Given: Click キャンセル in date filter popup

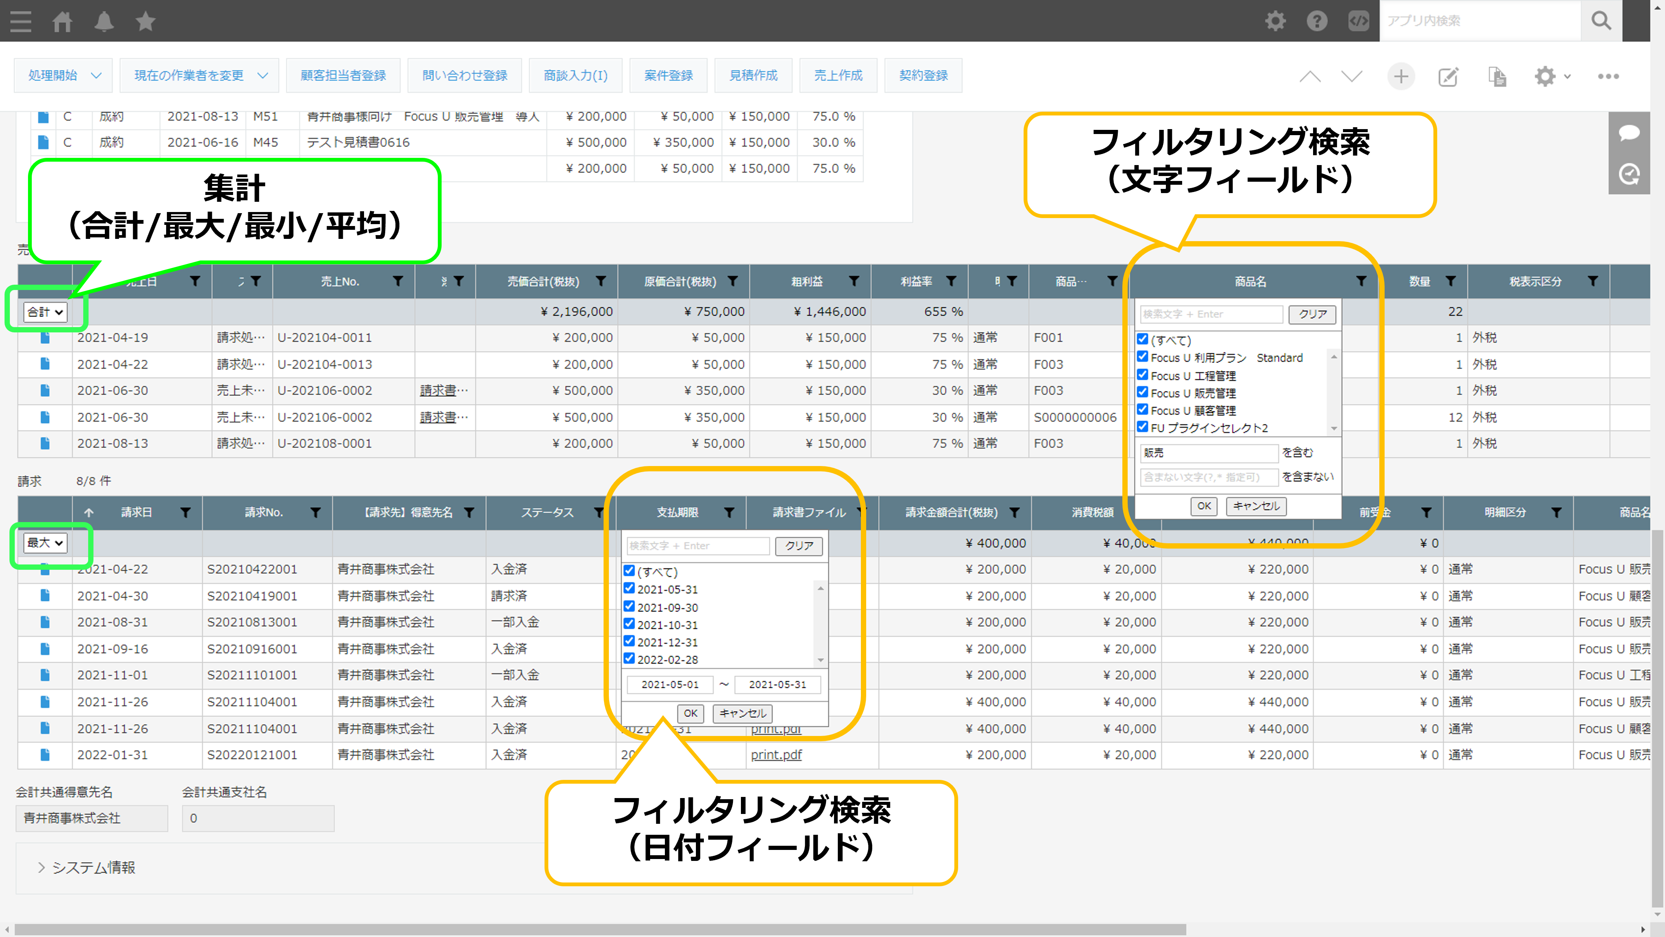Looking at the screenshot, I should coord(743,713).
